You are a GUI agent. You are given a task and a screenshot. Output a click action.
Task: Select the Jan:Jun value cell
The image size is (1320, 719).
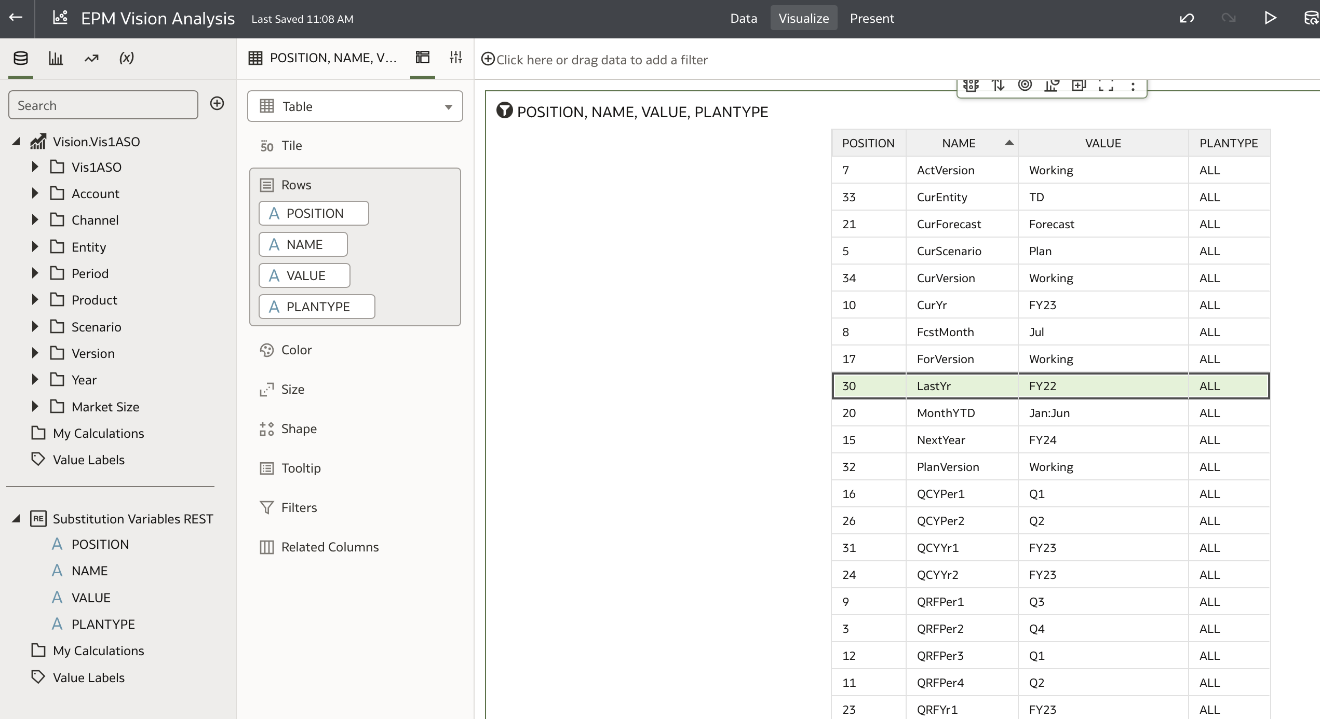[1103, 413]
